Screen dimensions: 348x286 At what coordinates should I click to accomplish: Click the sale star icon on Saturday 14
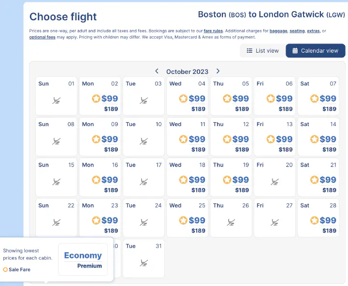tap(314, 139)
